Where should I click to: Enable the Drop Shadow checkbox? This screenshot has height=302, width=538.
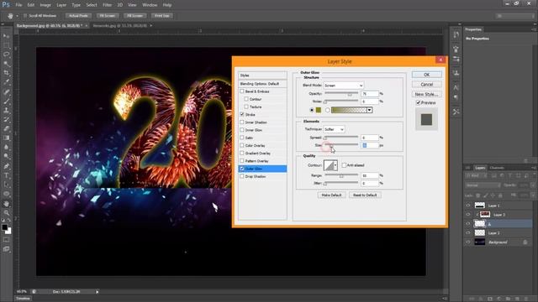(x=242, y=176)
